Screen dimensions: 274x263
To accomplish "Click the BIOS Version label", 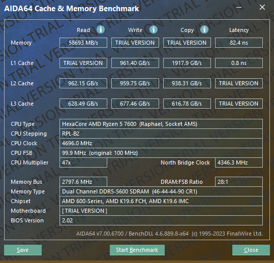I will click(x=27, y=220).
